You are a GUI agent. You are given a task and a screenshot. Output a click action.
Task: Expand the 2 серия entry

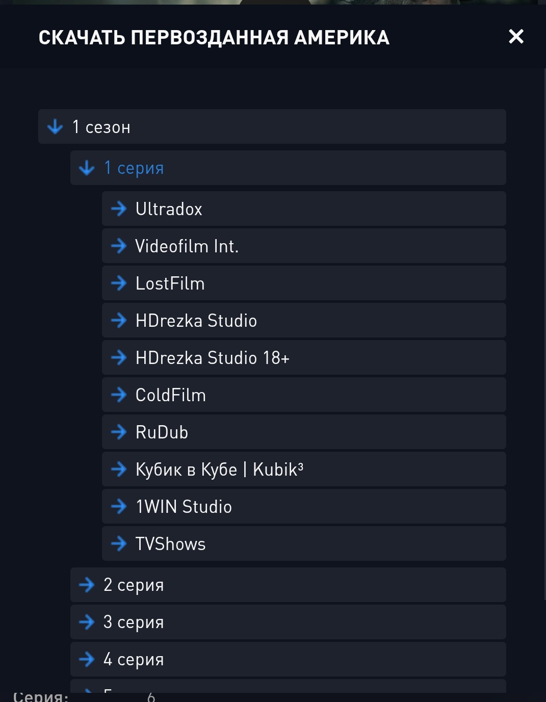point(288,585)
